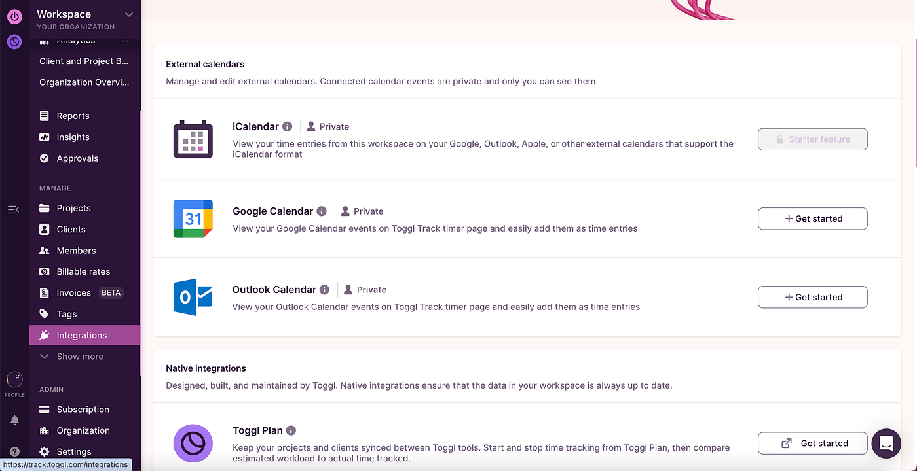Screen dimensions: 917x471
Task: Click the help question mark icon
Action: 14,451
